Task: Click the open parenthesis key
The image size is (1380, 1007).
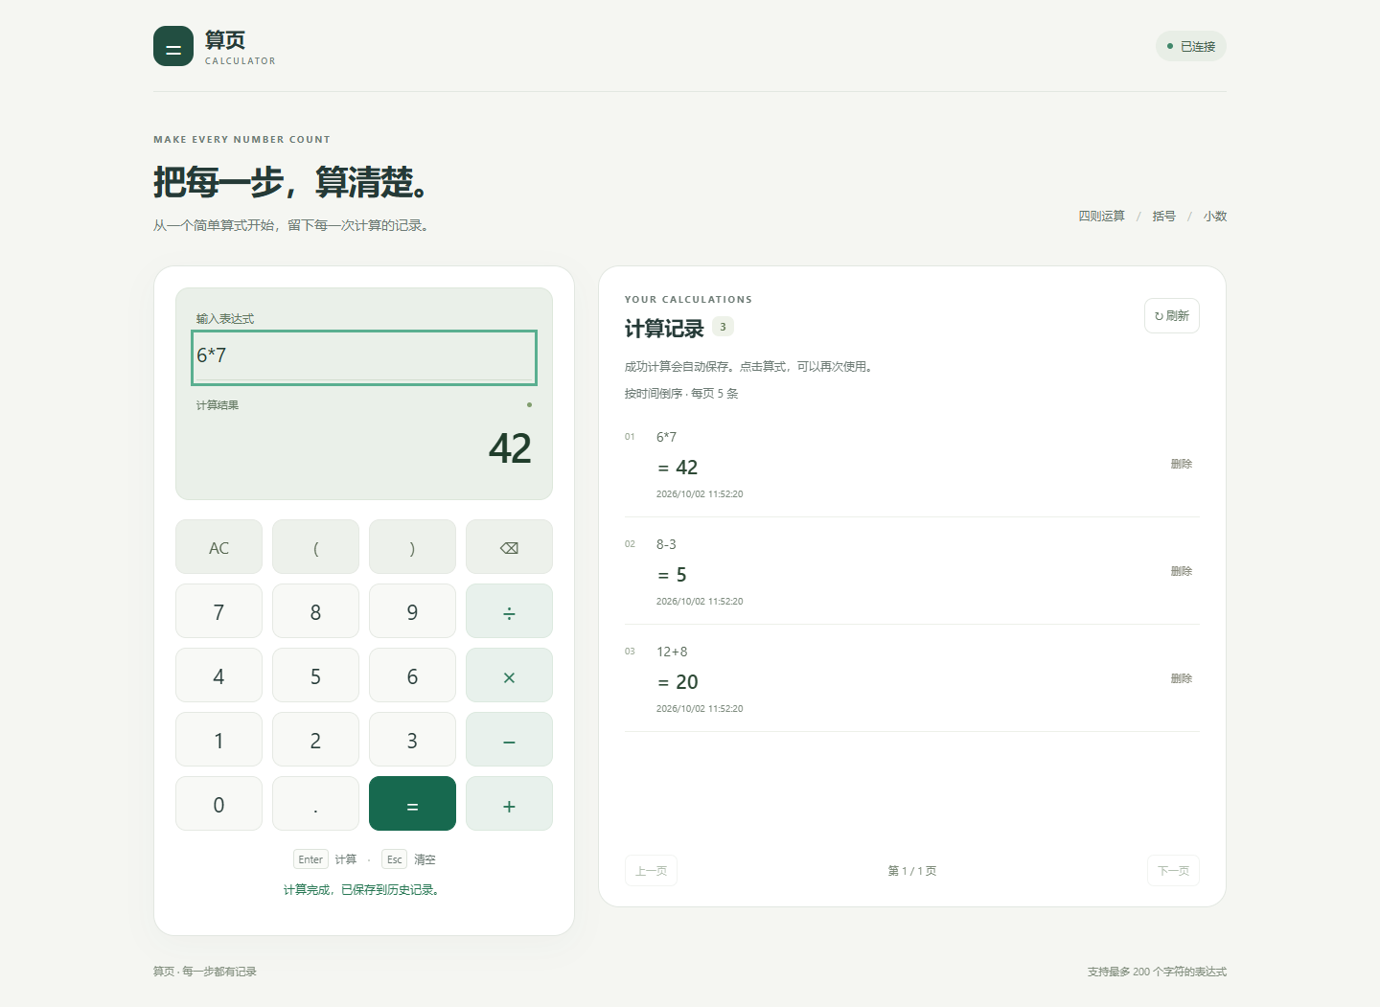Action: [x=315, y=547]
